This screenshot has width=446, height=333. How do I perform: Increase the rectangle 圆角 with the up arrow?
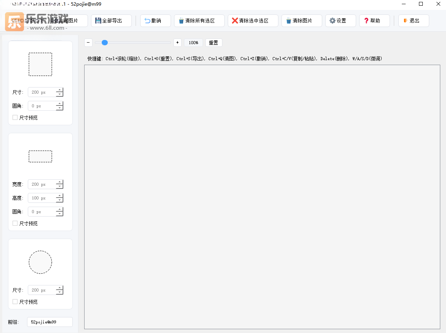click(59, 209)
